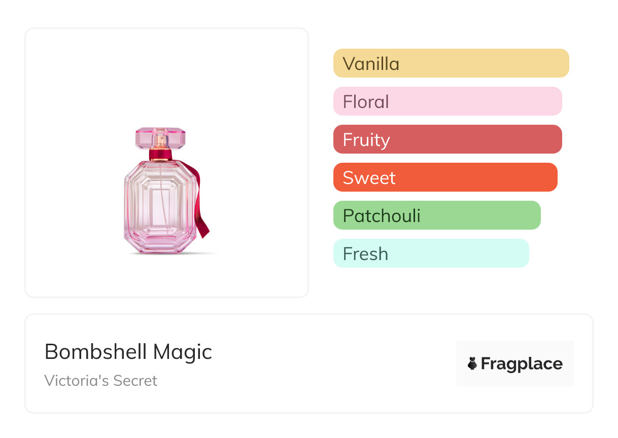Click the faceted glass bottle body

coord(147,213)
